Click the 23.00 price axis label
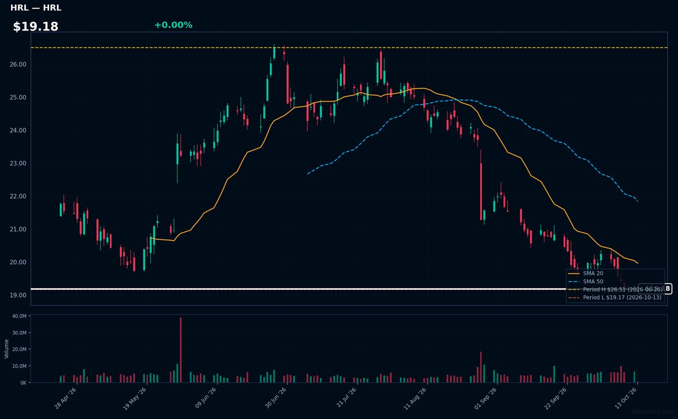 pos(18,163)
